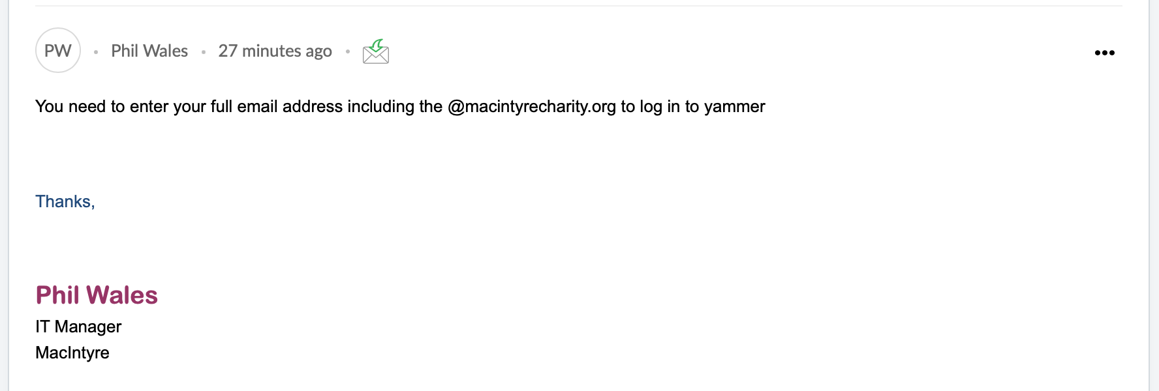1159x391 pixels.
Task: Click the "MacIntyre" signature line
Action: tap(72, 353)
